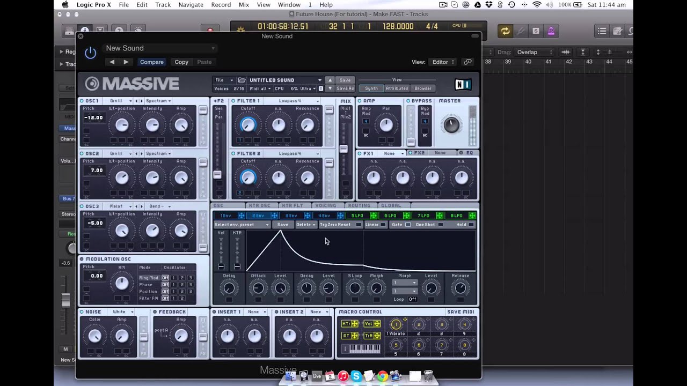The height and width of the screenshot is (386, 687).
Task: Click the Filter 1 Cutoff knob
Action: point(247,125)
